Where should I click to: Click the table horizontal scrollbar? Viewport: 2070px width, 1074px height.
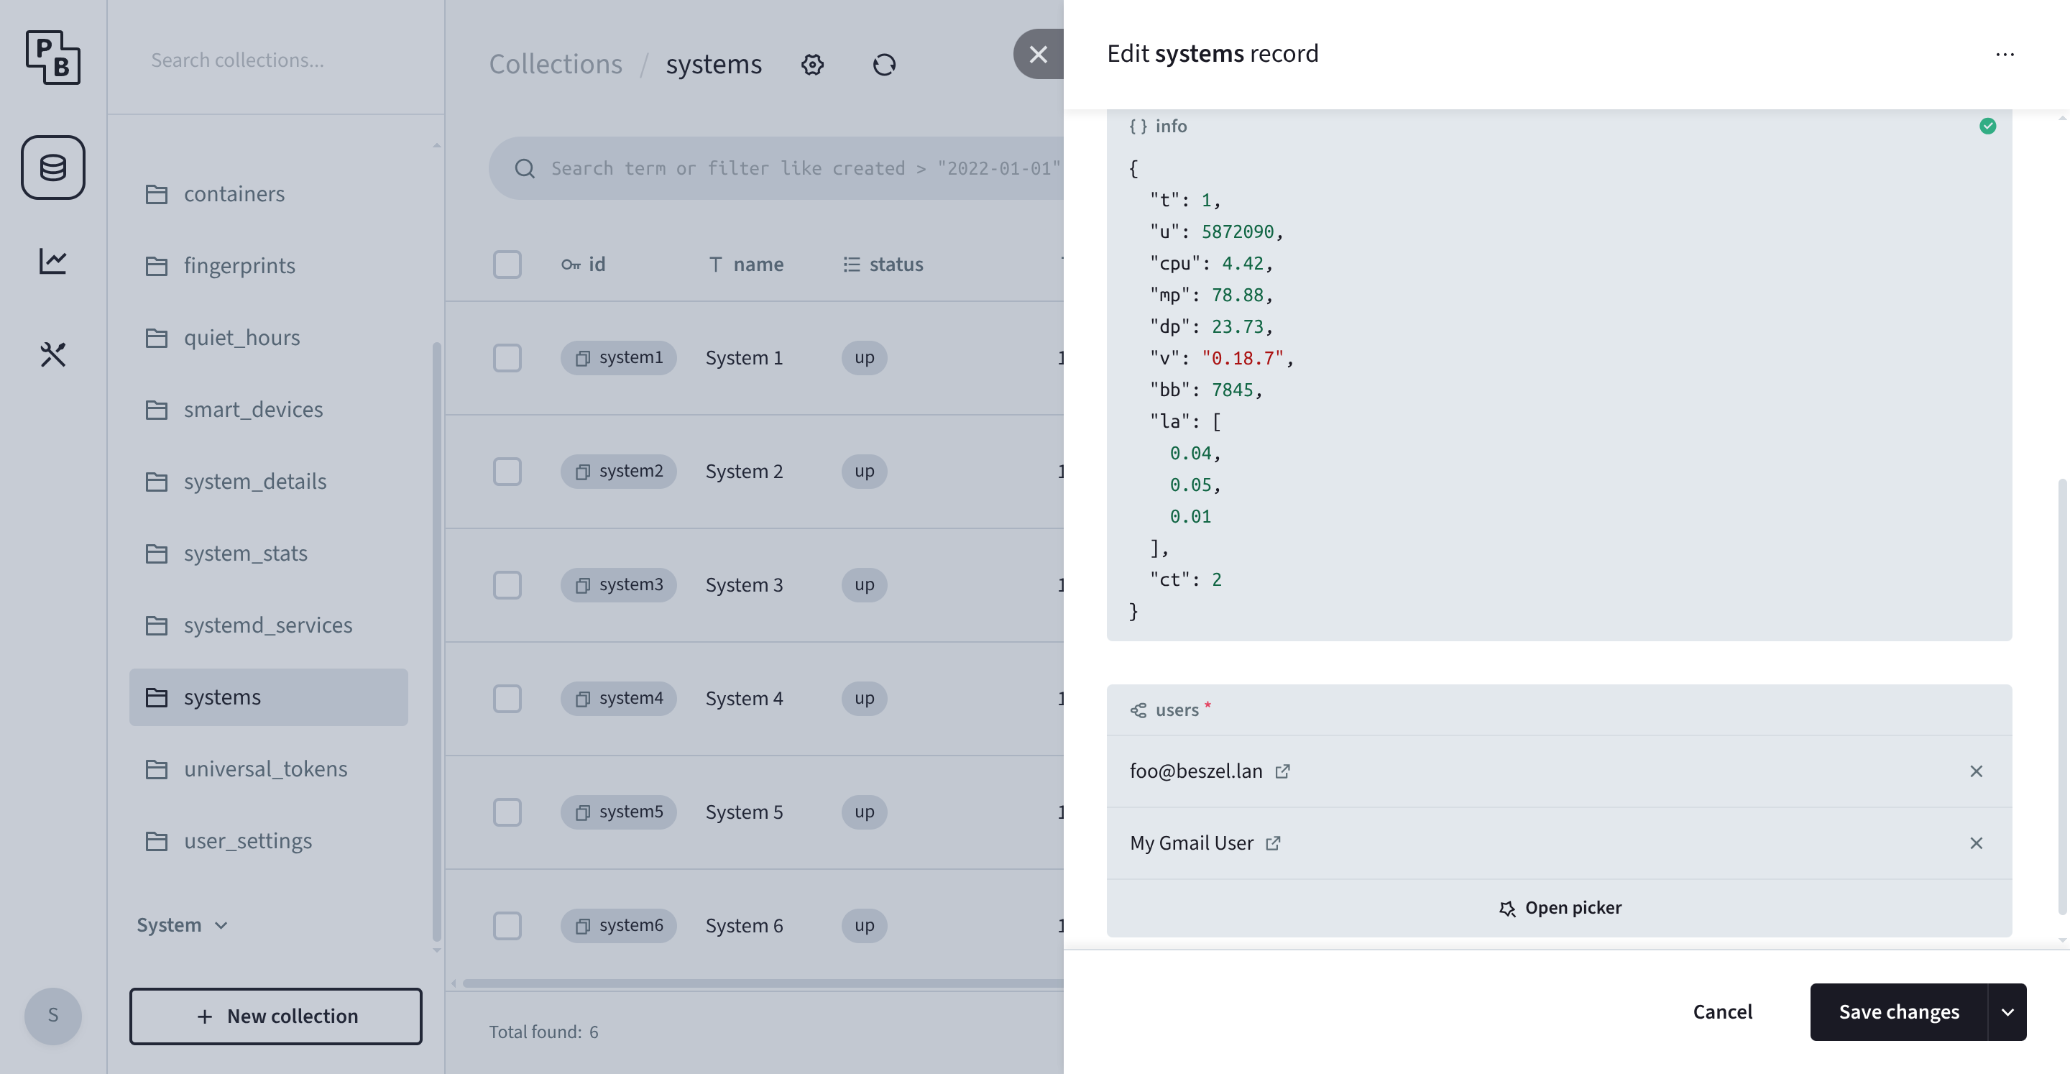tap(762, 983)
